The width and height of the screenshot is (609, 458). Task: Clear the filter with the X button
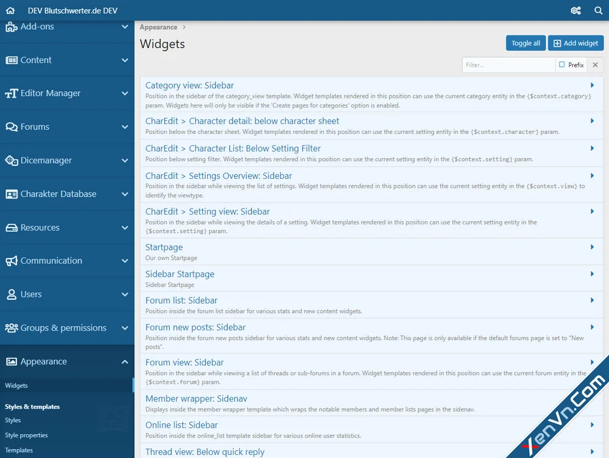(595, 64)
